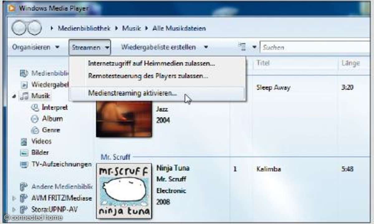The height and width of the screenshot is (224, 374).
Task: Click Alle Musikdateien in the breadcrumb
Action: 179,28
